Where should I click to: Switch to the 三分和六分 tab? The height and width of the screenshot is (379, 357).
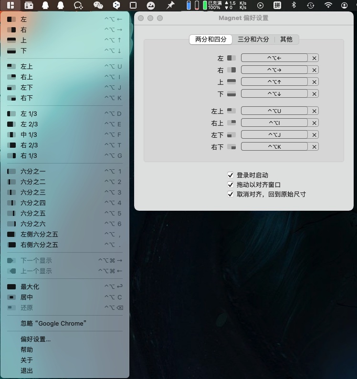click(x=253, y=40)
